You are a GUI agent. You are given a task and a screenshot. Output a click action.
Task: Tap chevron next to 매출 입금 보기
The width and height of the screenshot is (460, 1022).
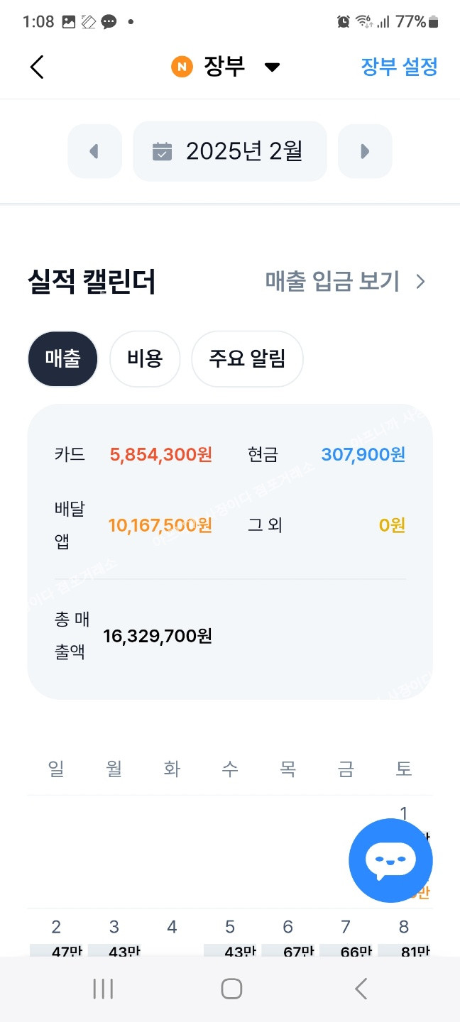(x=421, y=282)
